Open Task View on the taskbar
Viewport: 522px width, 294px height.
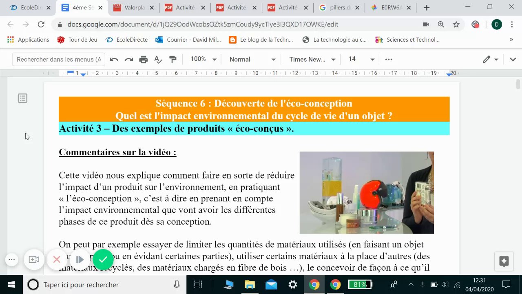click(x=198, y=285)
